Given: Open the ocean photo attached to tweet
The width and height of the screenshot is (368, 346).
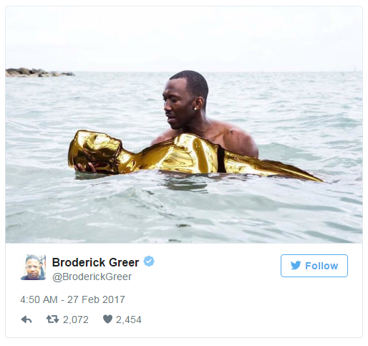Looking at the screenshot, I should point(184,125).
